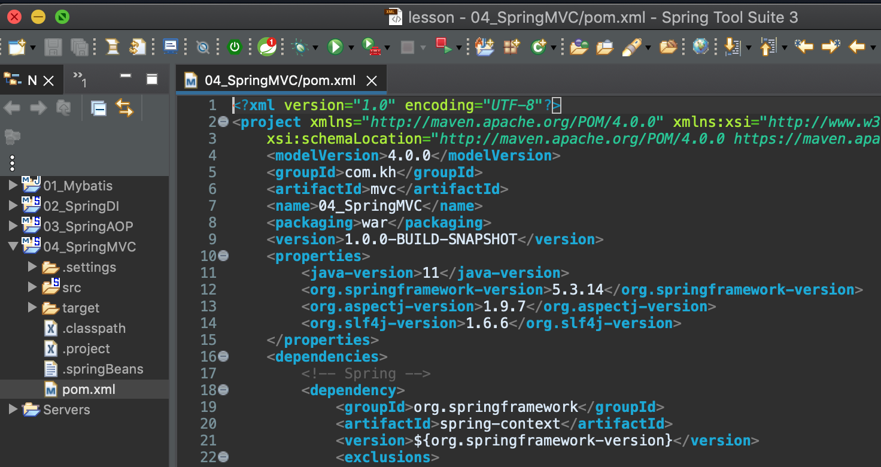Viewport: 881px width, 467px height.
Task: Open the console/terminal monitor icon
Action: 171,47
